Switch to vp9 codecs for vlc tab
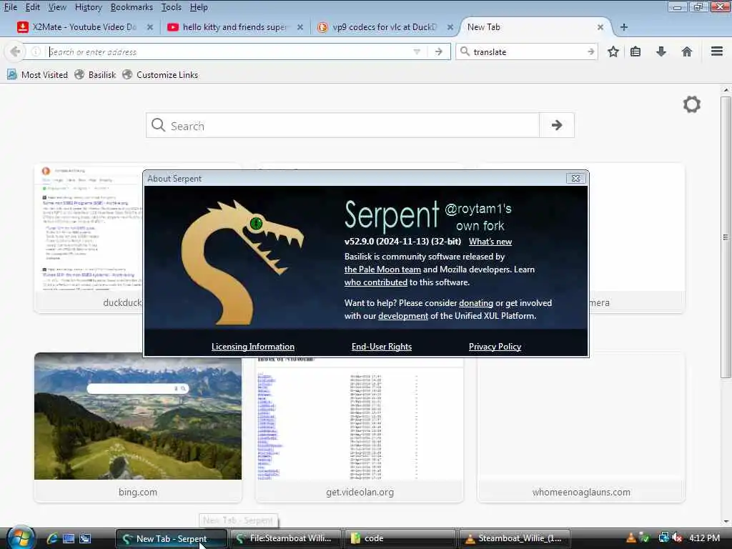Viewport: 732px width, 549px height. click(384, 27)
